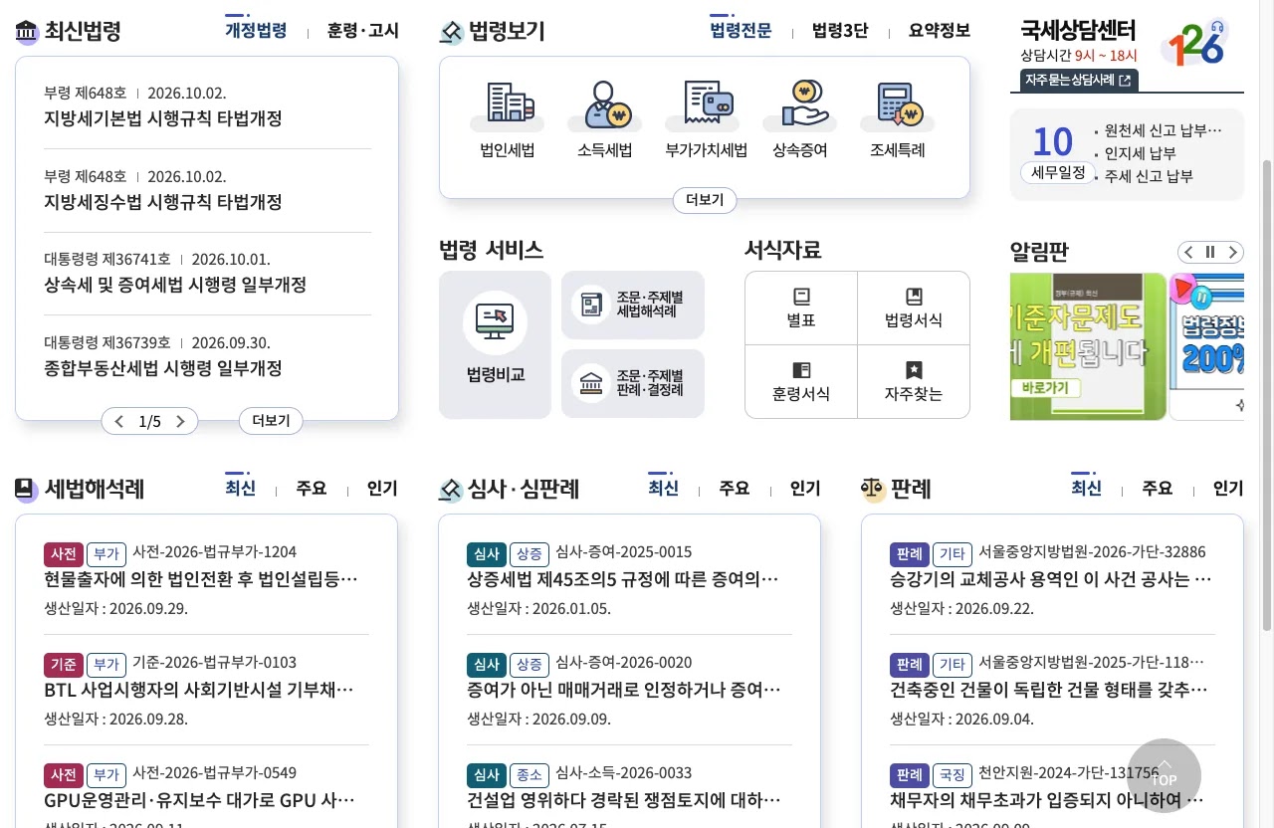This screenshot has width=1274, height=828.
Task: Go to previous 알림판 banner
Action: 1188,252
